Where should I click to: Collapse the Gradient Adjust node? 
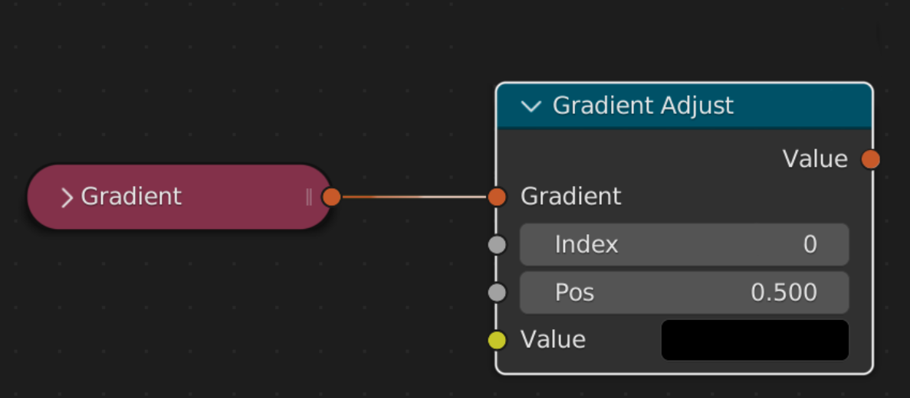point(531,106)
